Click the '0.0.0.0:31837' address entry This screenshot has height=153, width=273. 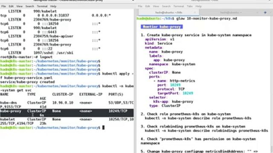pyautogui.click(x=55, y=15)
